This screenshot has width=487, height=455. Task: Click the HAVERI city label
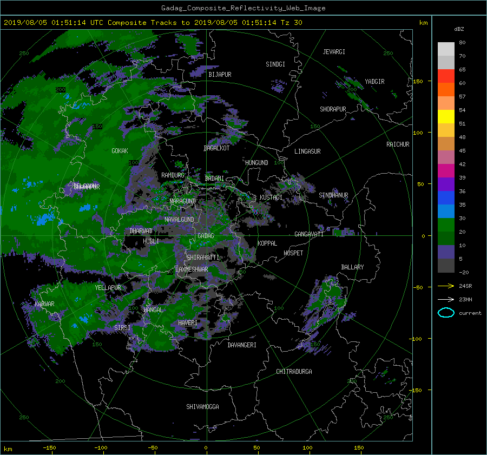[x=188, y=323]
